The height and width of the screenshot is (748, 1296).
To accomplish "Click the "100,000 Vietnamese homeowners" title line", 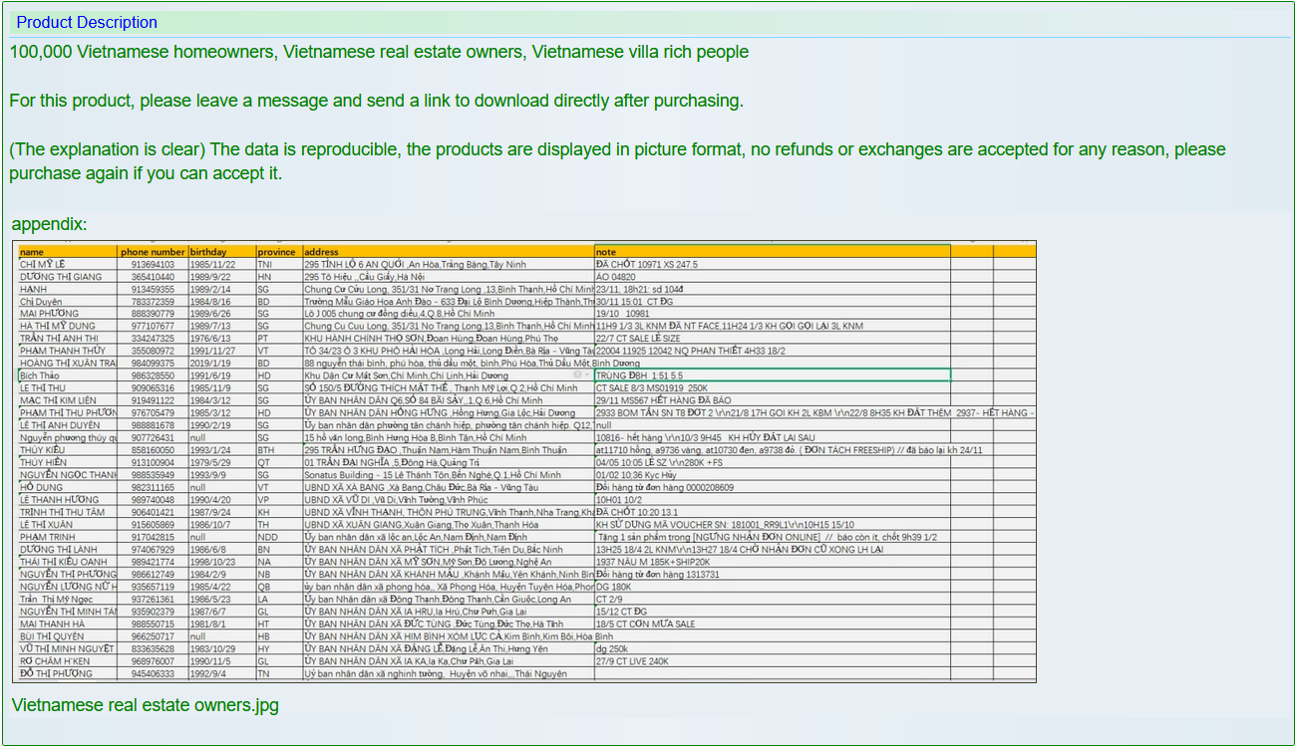I will tap(379, 52).
